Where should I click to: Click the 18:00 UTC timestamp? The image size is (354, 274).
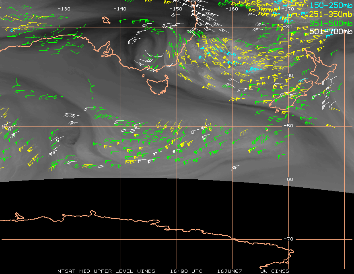click(186, 271)
